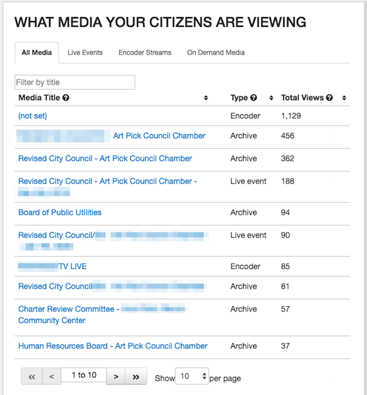Open the Board of Public Utilities link
The image size is (367, 395).
60,212
